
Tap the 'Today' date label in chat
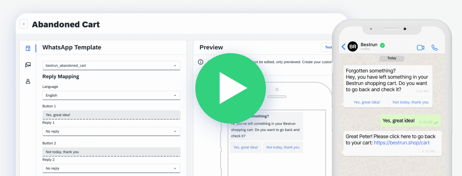pyautogui.click(x=391, y=58)
